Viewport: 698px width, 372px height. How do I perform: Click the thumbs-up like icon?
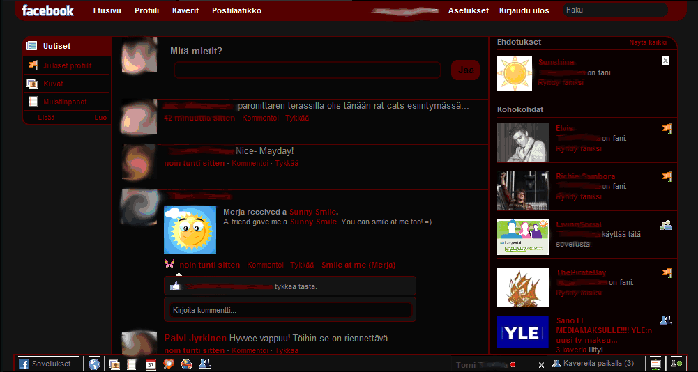coord(175,286)
